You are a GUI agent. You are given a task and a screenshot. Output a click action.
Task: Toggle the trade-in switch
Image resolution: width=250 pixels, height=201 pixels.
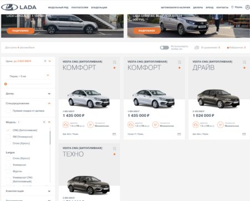(x=164, y=48)
